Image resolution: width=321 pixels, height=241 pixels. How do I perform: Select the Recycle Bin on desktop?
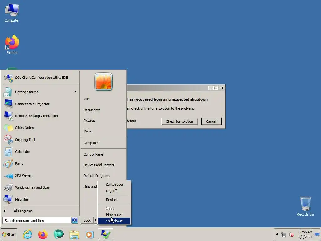click(x=305, y=206)
